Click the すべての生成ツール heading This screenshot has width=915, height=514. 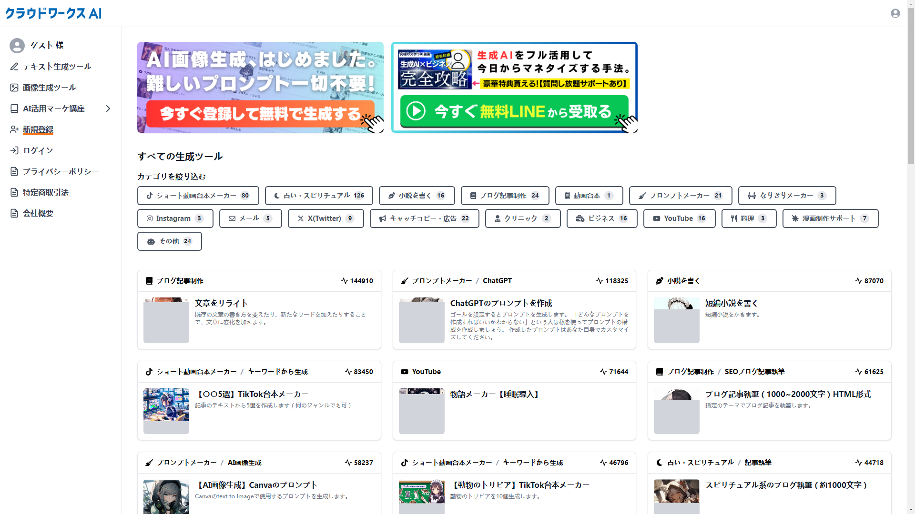[x=180, y=157]
